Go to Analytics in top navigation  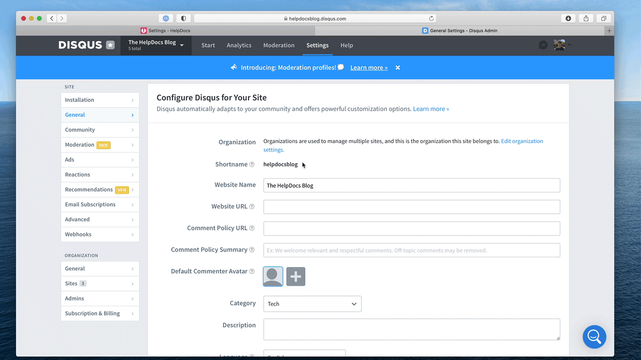[239, 45]
